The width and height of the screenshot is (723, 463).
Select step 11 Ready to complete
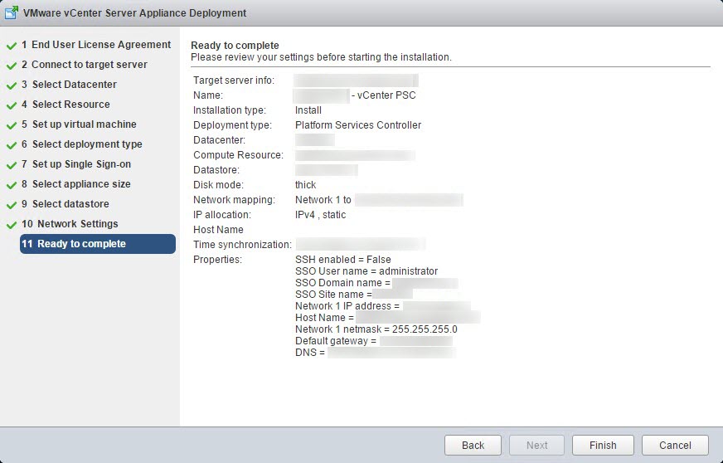98,244
